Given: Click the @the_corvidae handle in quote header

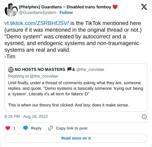Looking at the screenshot, I should 90,69.
